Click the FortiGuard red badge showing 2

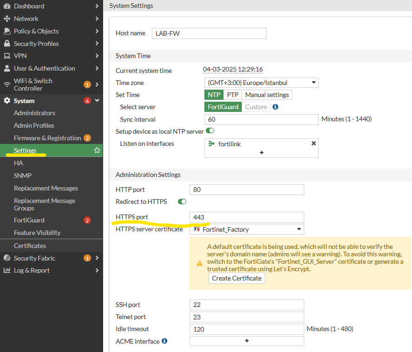point(87,220)
